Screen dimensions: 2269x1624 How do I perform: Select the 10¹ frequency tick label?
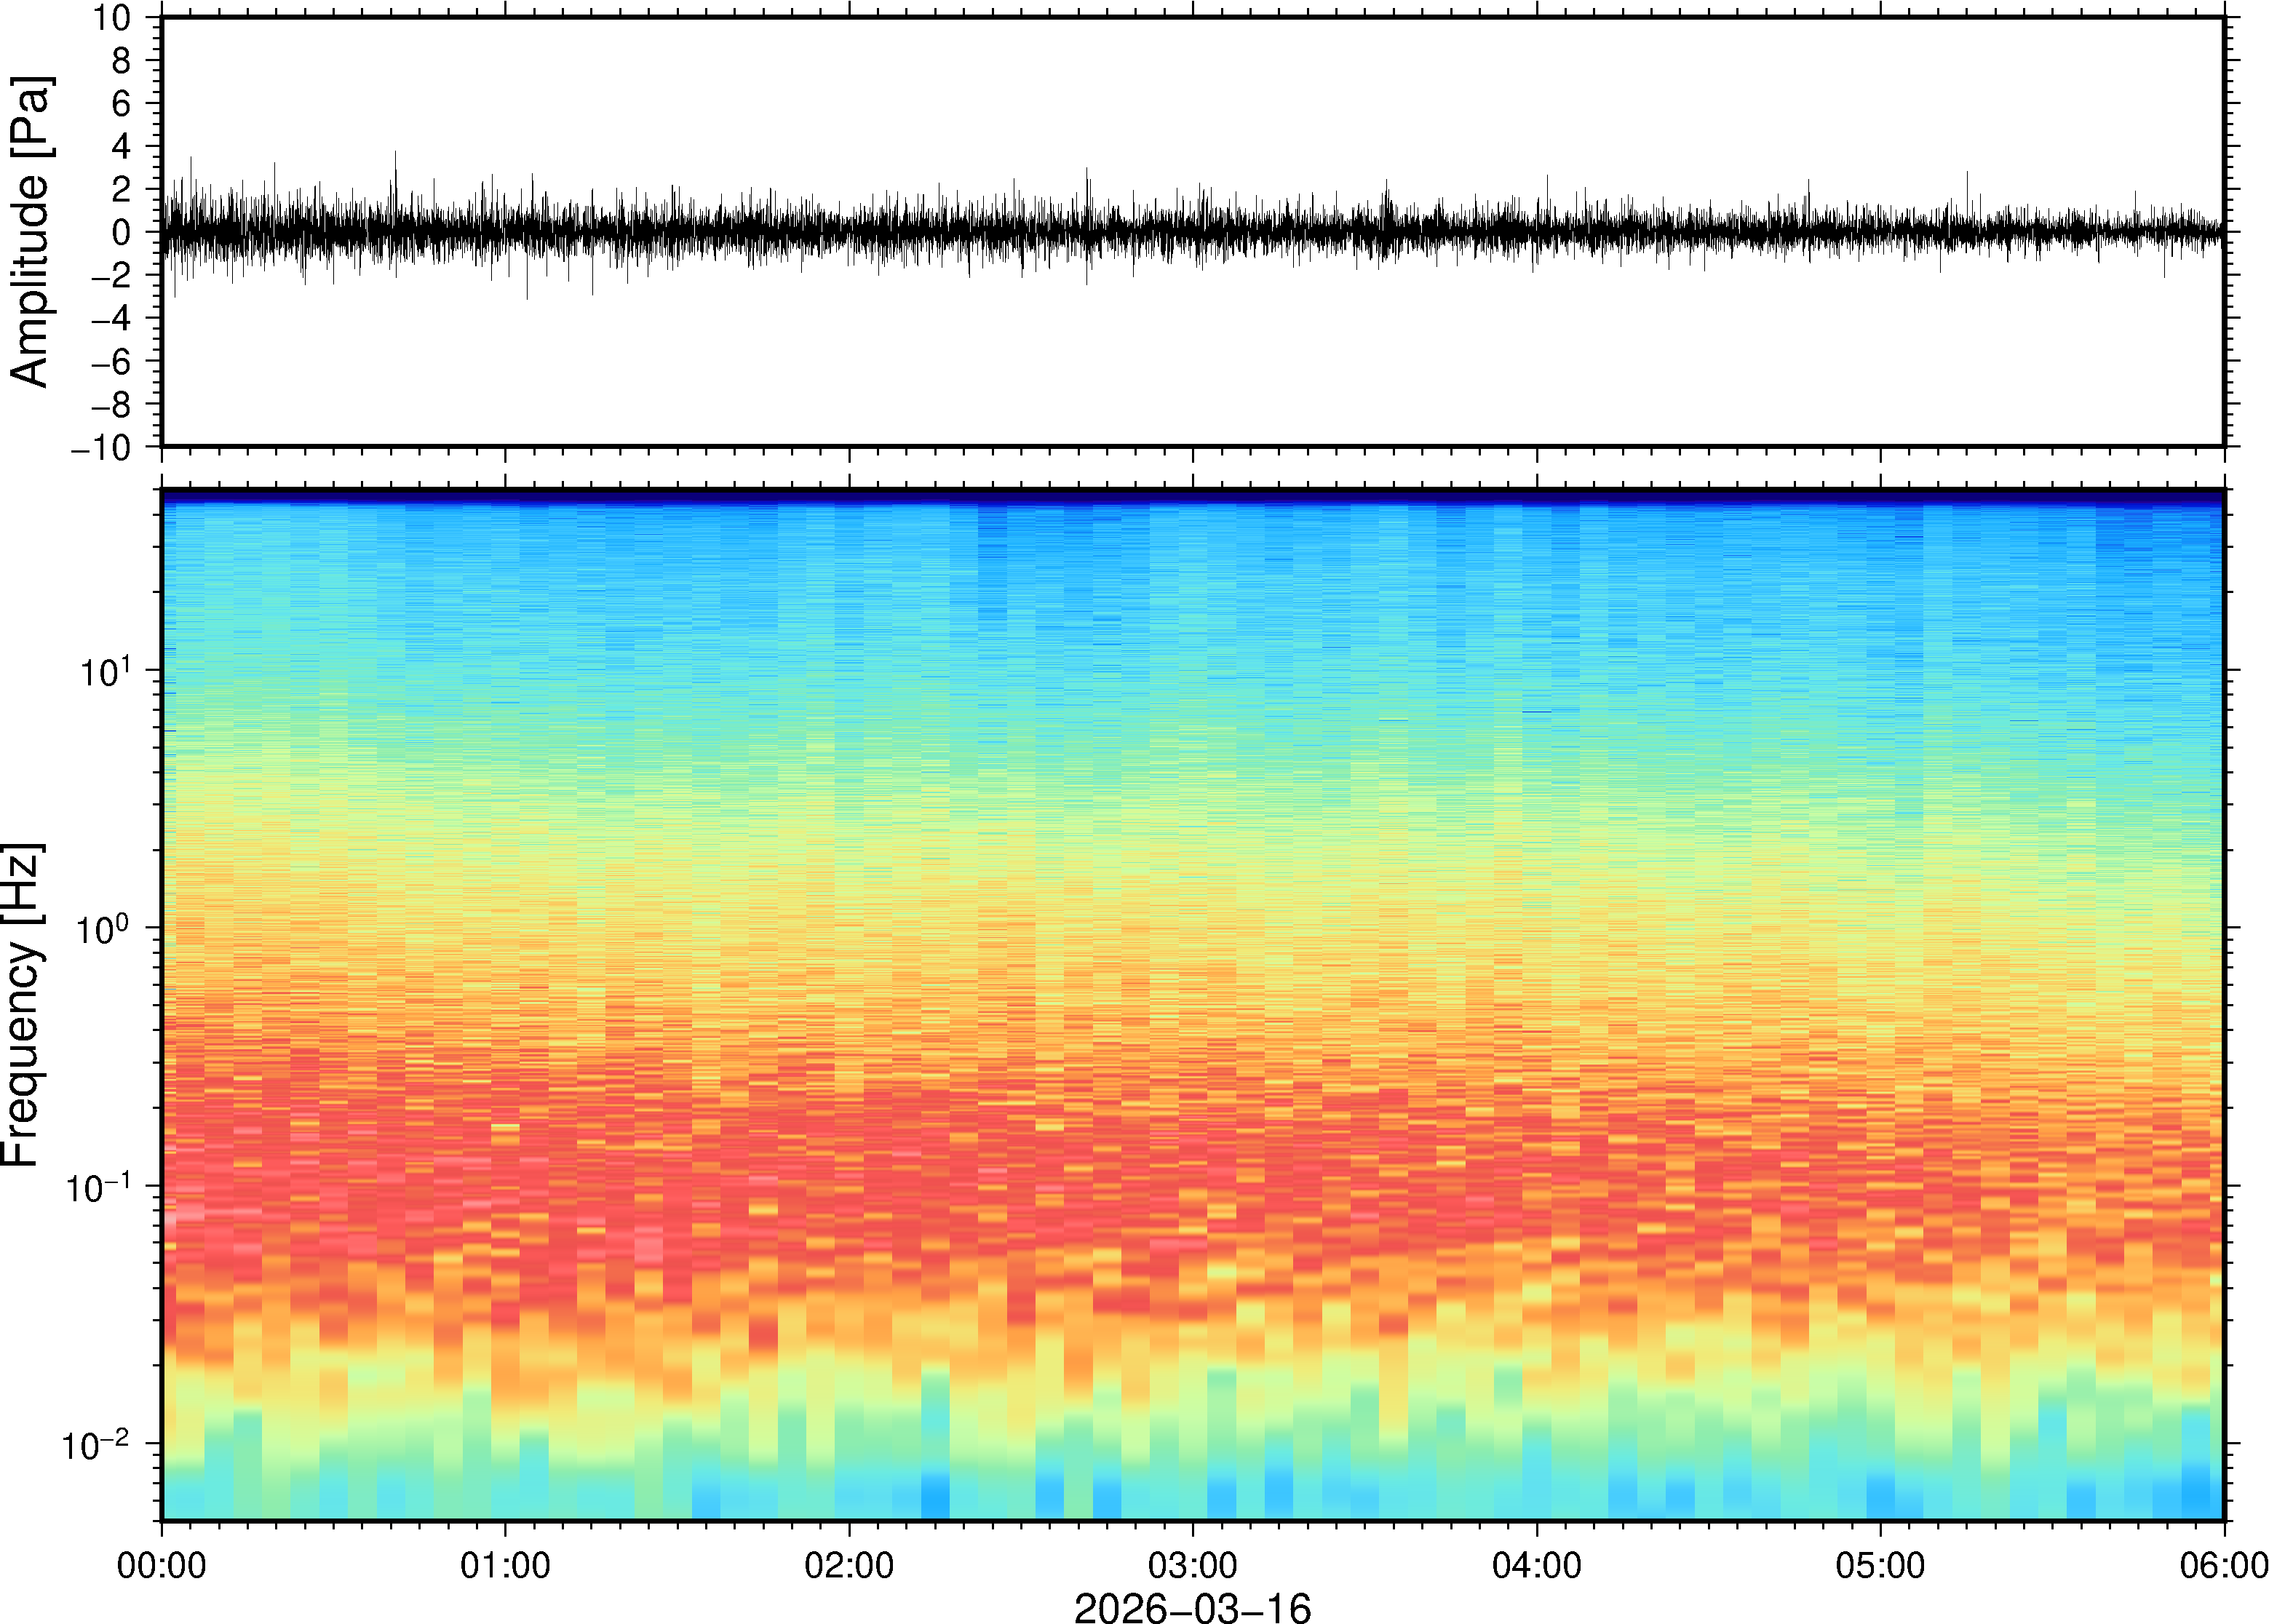[x=105, y=670]
